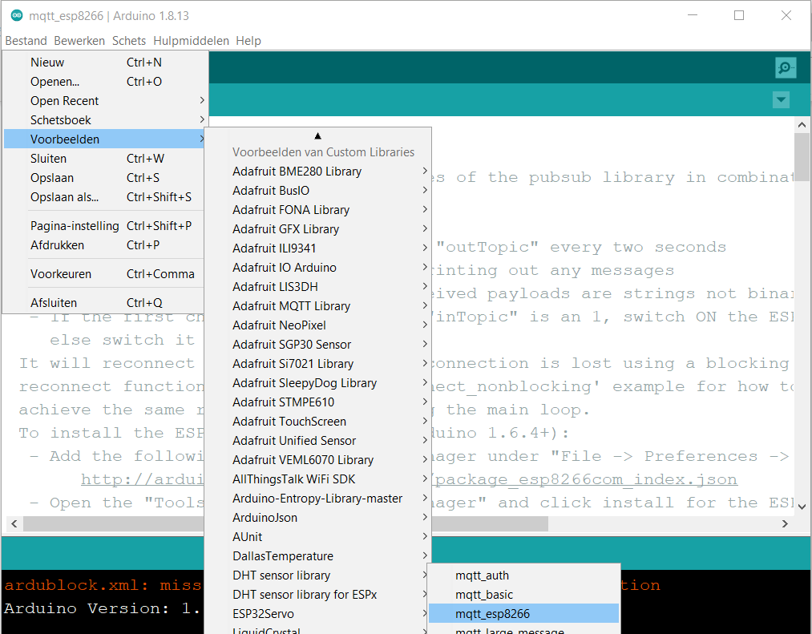This screenshot has width=812, height=634.
Task: Click the scroll-up triangle in examples list
Action: (x=318, y=135)
